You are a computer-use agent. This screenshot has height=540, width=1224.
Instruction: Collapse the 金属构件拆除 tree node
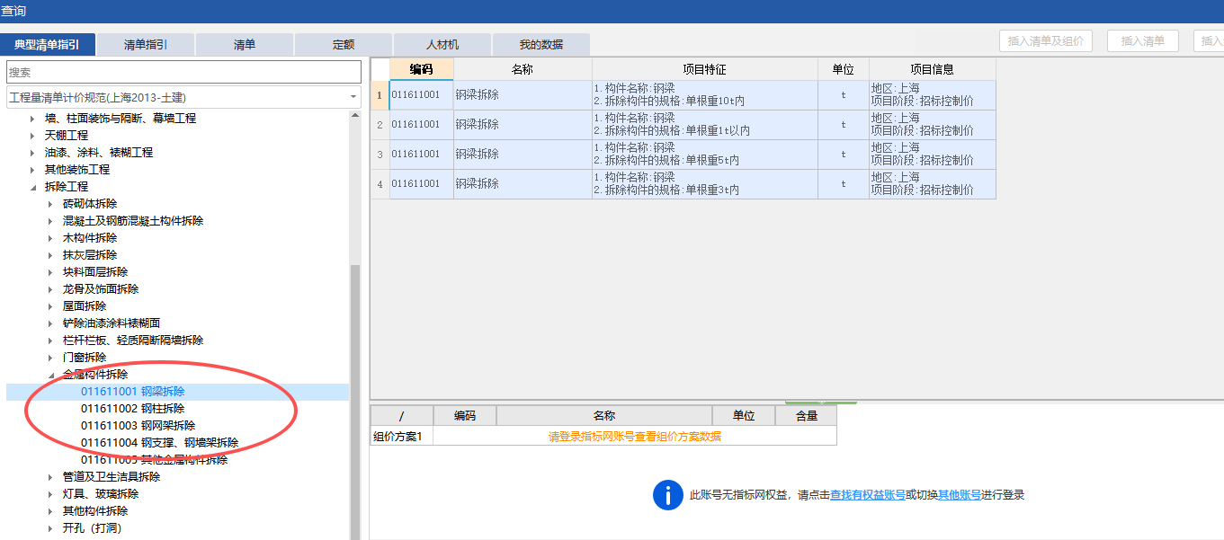(51, 374)
